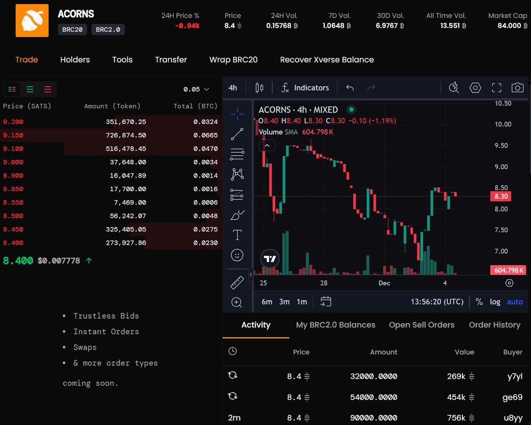Open the go-to-date calendar icon
Viewport: 531px width, 425px height.
coord(326,301)
